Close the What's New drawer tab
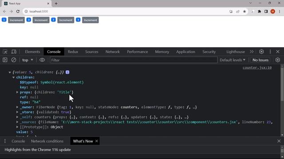Viewport: 284px width, 159px height. [x=97, y=141]
